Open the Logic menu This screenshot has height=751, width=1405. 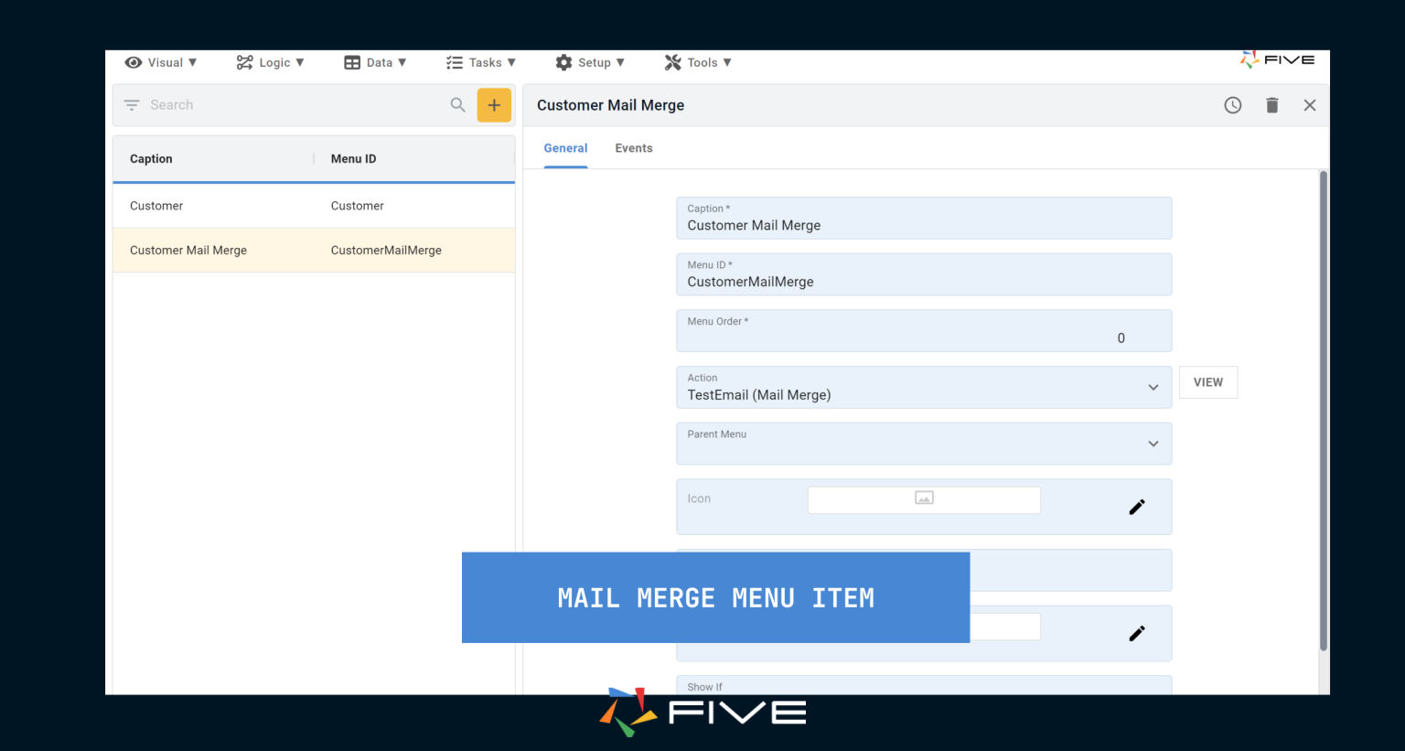(270, 62)
